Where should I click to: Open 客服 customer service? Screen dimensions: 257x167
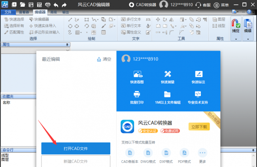point(203,5)
